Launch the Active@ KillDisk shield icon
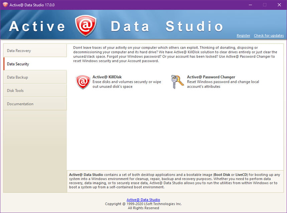The width and height of the screenshot is (287, 213). 83,82
